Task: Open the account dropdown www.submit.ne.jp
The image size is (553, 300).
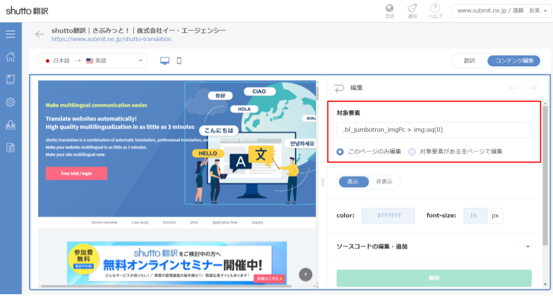Action: pos(501,11)
